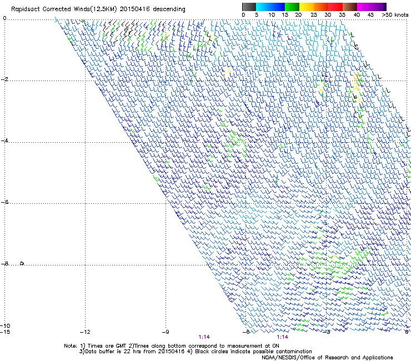Click the cyan-blue 5-15 knots color band
411x361 pixels.
tap(270, 7)
